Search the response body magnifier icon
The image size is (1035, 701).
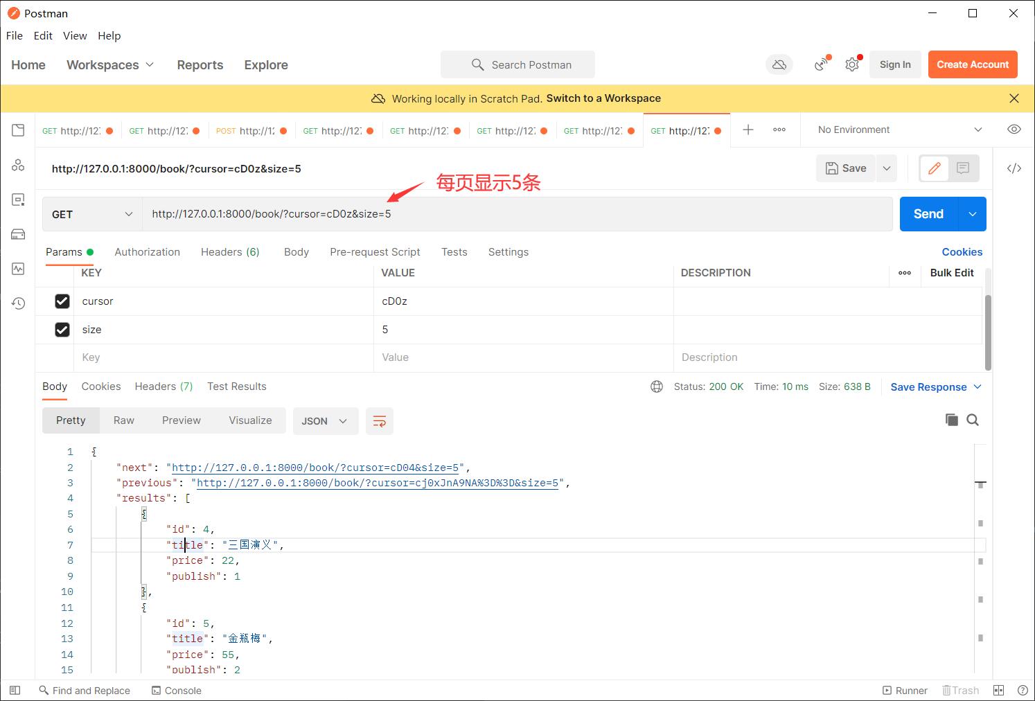(x=973, y=420)
